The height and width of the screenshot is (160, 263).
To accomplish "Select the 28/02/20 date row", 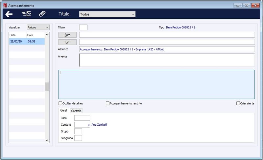I will point(27,42).
